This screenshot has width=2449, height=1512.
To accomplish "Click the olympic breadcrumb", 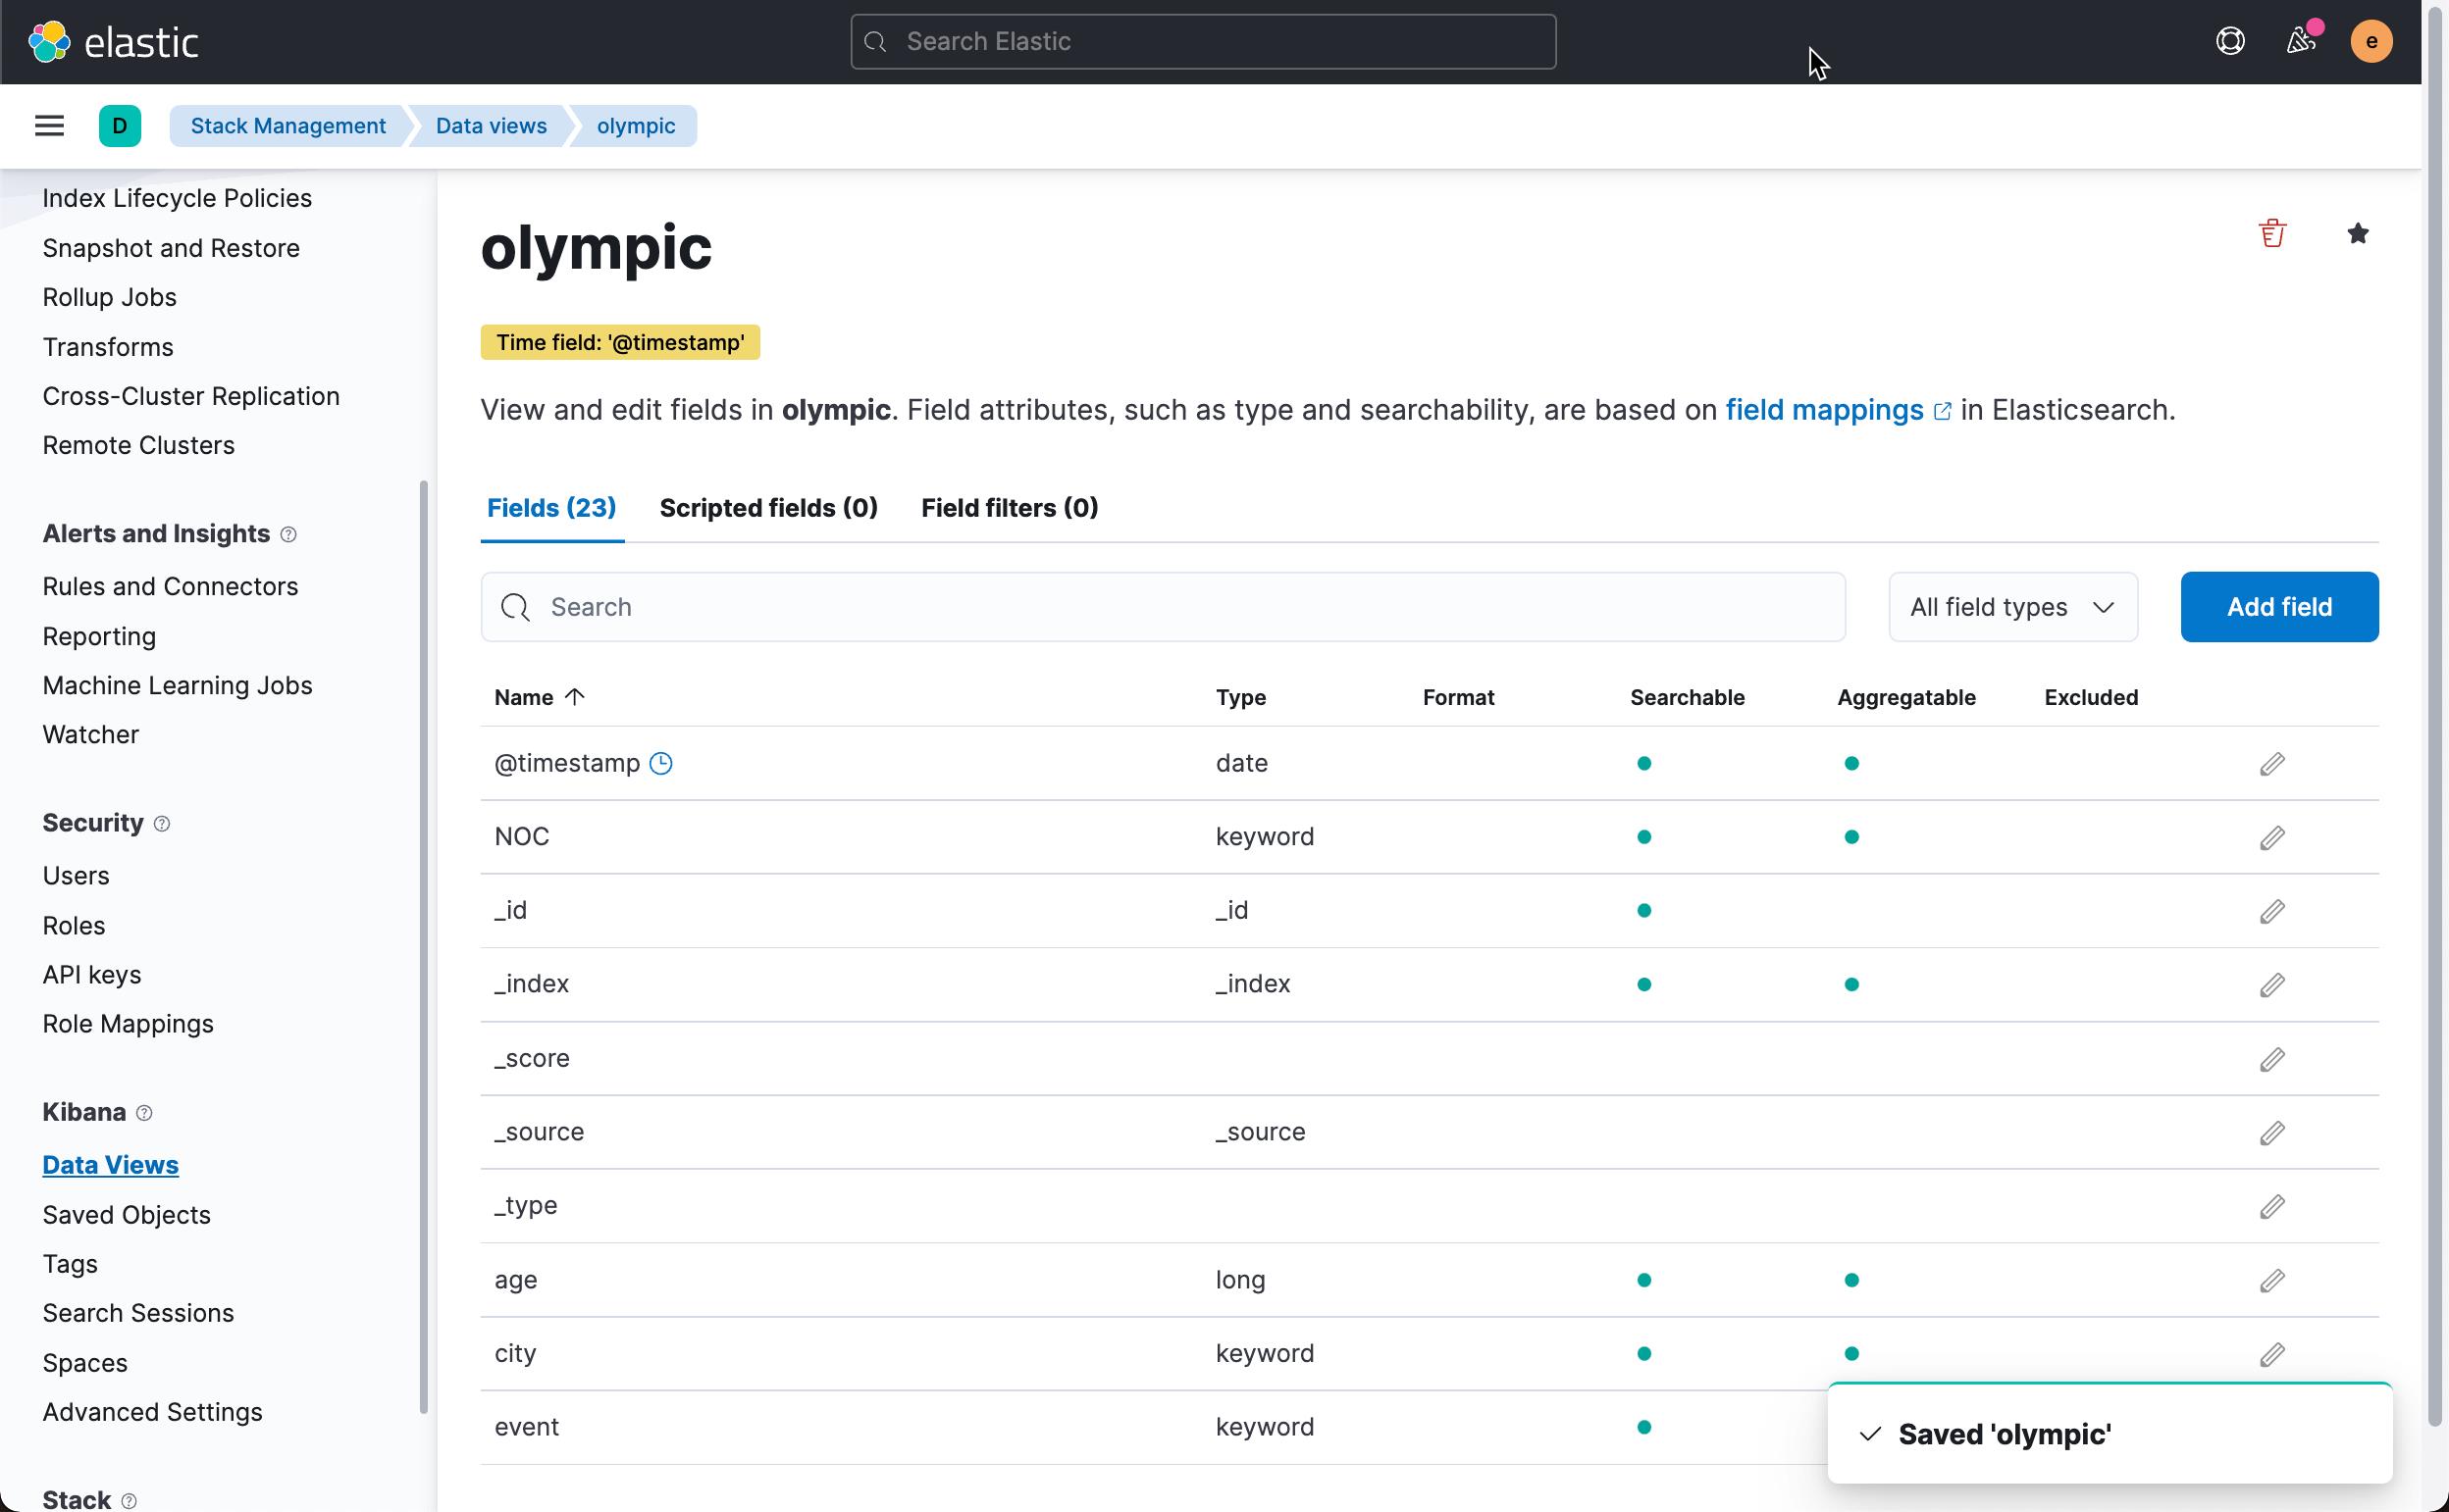I will [636, 126].
